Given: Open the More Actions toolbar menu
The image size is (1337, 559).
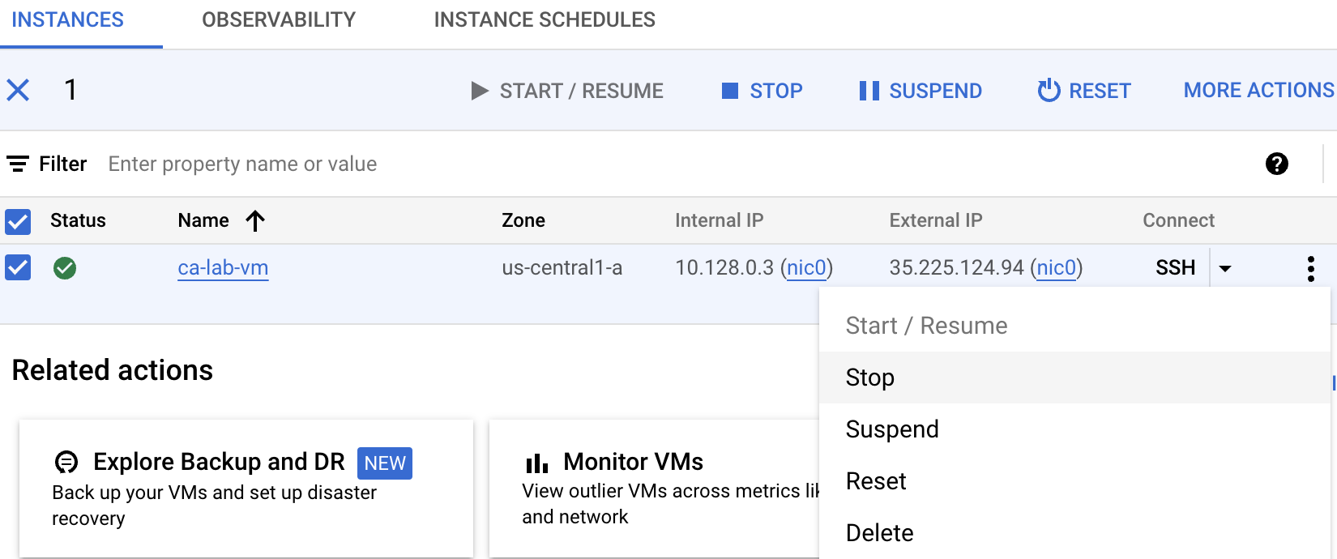Looking at the screenshot, I should pyautogui.click(x=1258, y=91).
